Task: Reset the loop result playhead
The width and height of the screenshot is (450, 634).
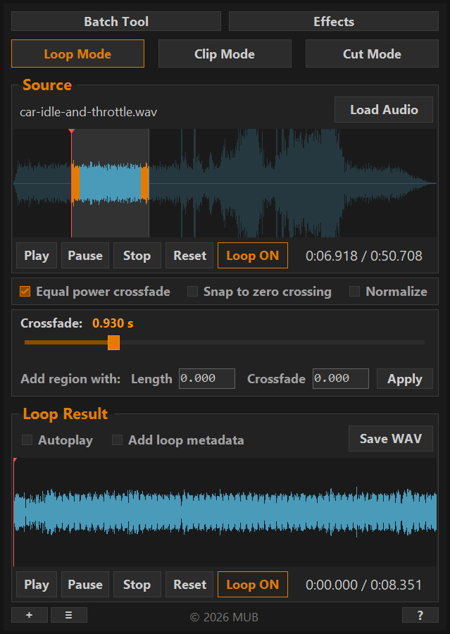Action: [x=189, y=585]
